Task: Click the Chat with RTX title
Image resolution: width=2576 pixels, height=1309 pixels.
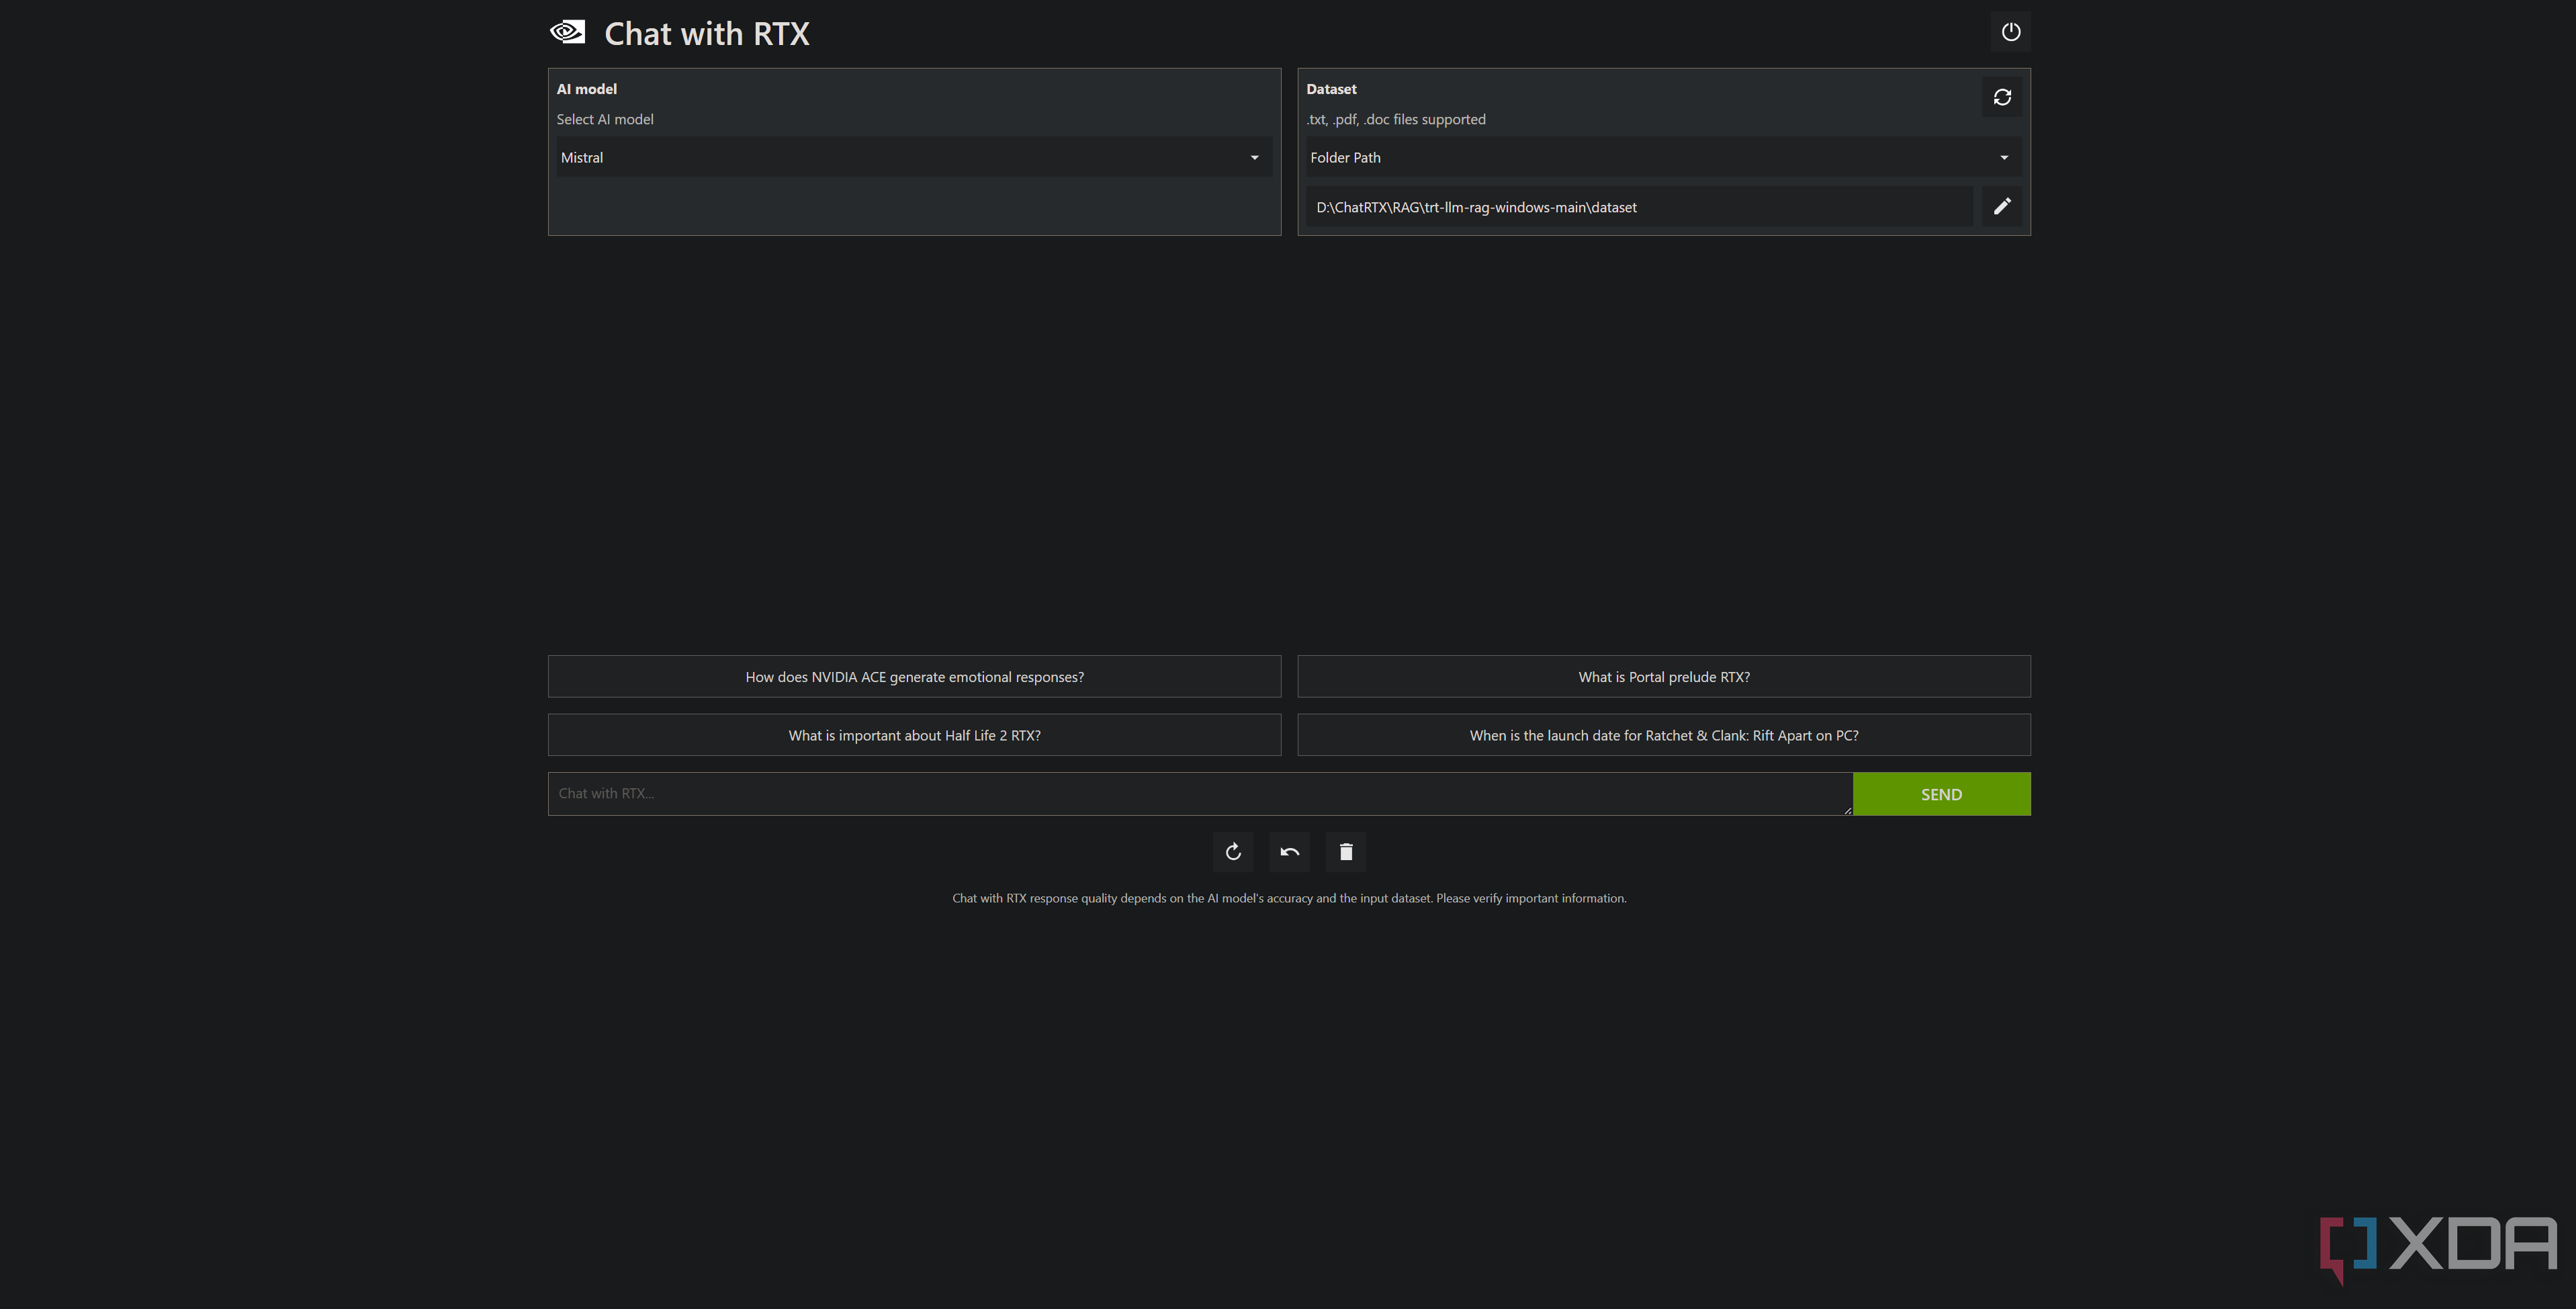Action: [707, 34]
